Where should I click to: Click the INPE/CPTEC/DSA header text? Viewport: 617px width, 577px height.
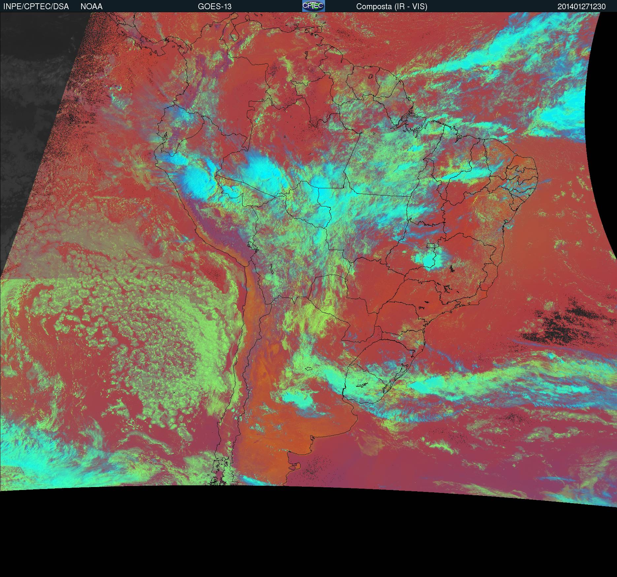36,7
